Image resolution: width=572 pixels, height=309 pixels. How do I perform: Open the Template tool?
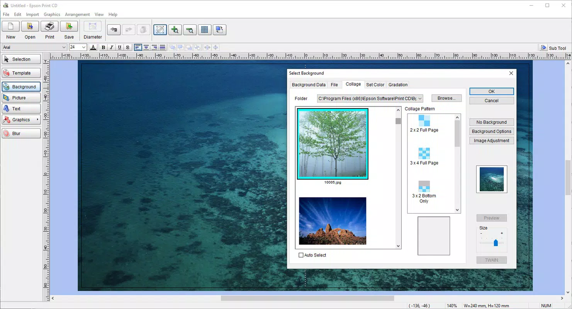[21, 73]
